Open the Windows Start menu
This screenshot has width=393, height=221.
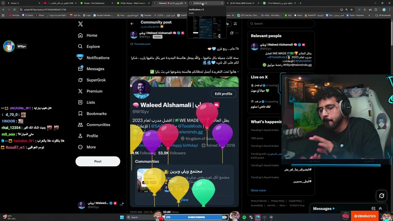pyautogui.click(x=122, y=217)
